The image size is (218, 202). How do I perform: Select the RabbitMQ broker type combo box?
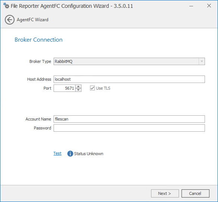point(129,61)
